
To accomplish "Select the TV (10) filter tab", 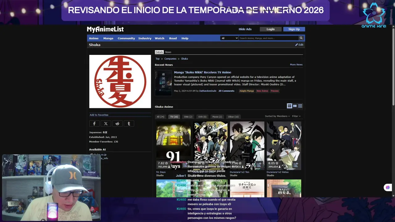I will 174,117.
